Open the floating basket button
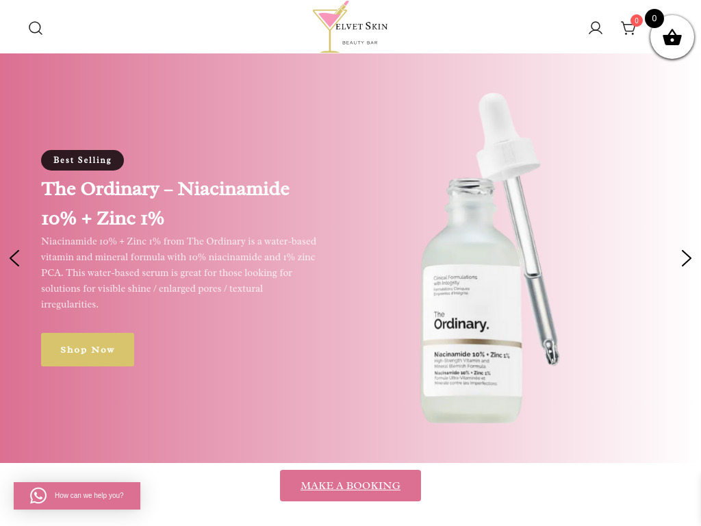 672,37
